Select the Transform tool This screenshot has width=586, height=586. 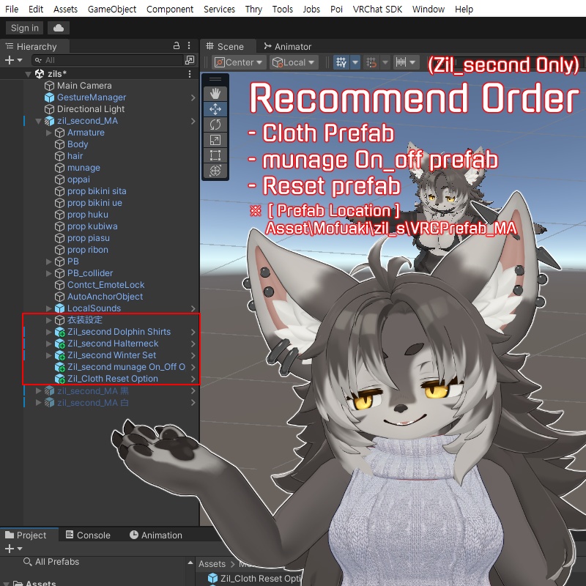[215, 171]
